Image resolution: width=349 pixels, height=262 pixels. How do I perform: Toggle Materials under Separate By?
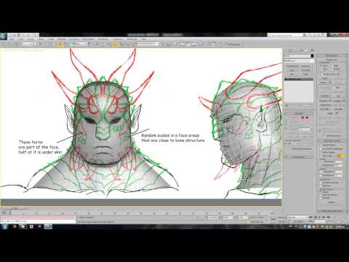point(321,186)
